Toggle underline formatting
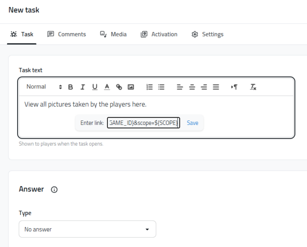307x247 pixels. click(x=95, y=87)
